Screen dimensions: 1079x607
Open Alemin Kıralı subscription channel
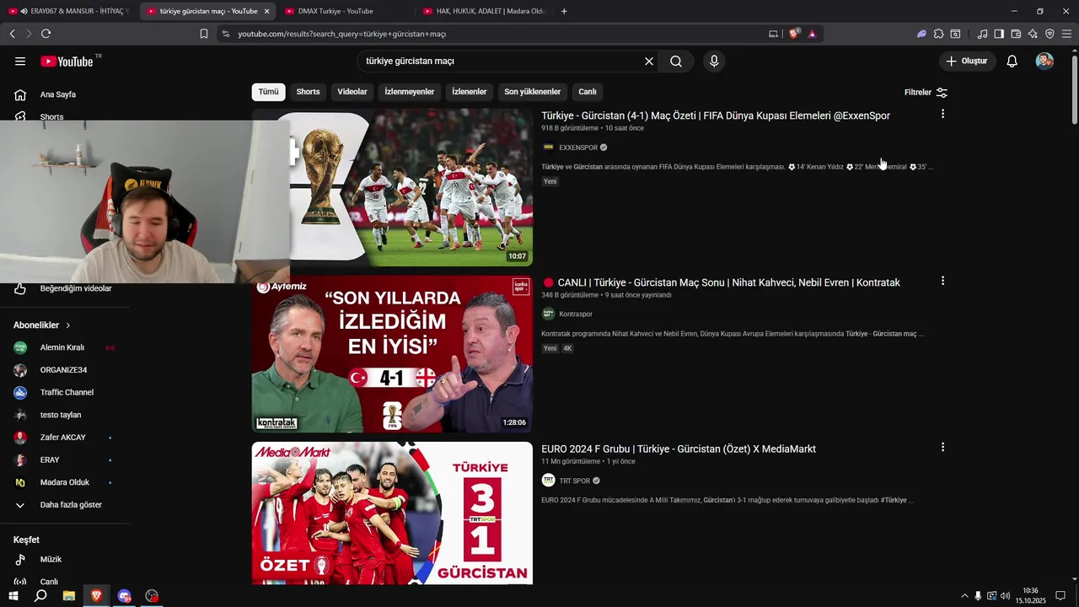pos(64,347)
